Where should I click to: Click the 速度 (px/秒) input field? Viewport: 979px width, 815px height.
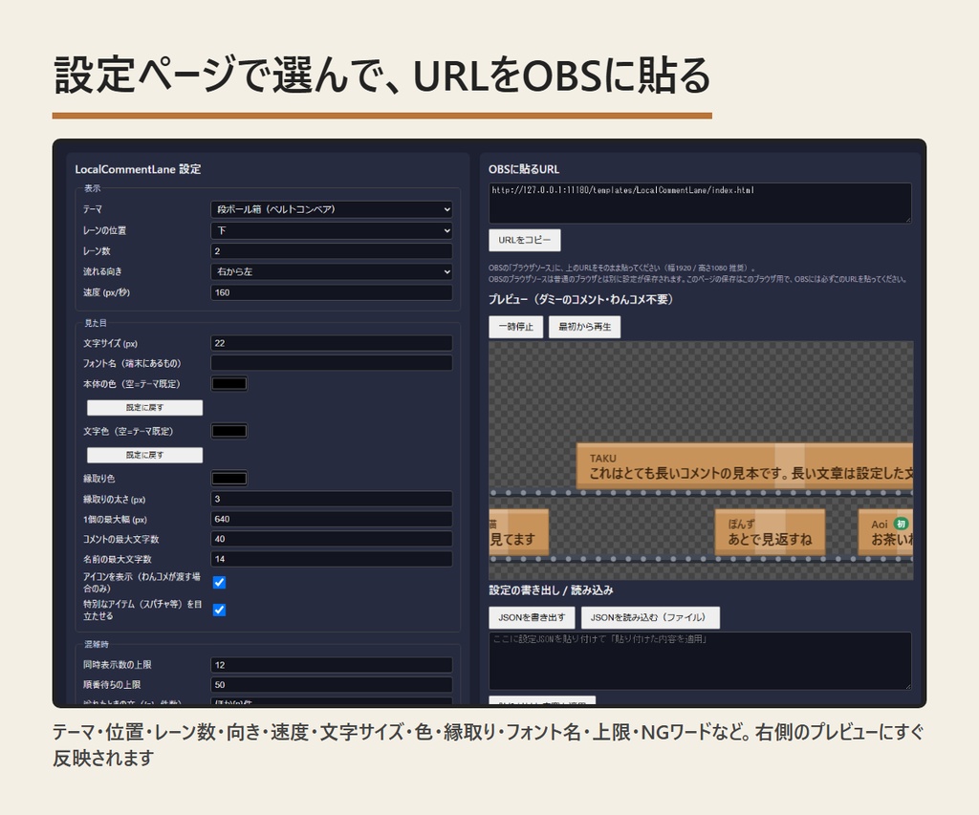pos(332,292)
